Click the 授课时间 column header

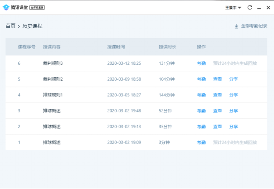tap(116, 47)
